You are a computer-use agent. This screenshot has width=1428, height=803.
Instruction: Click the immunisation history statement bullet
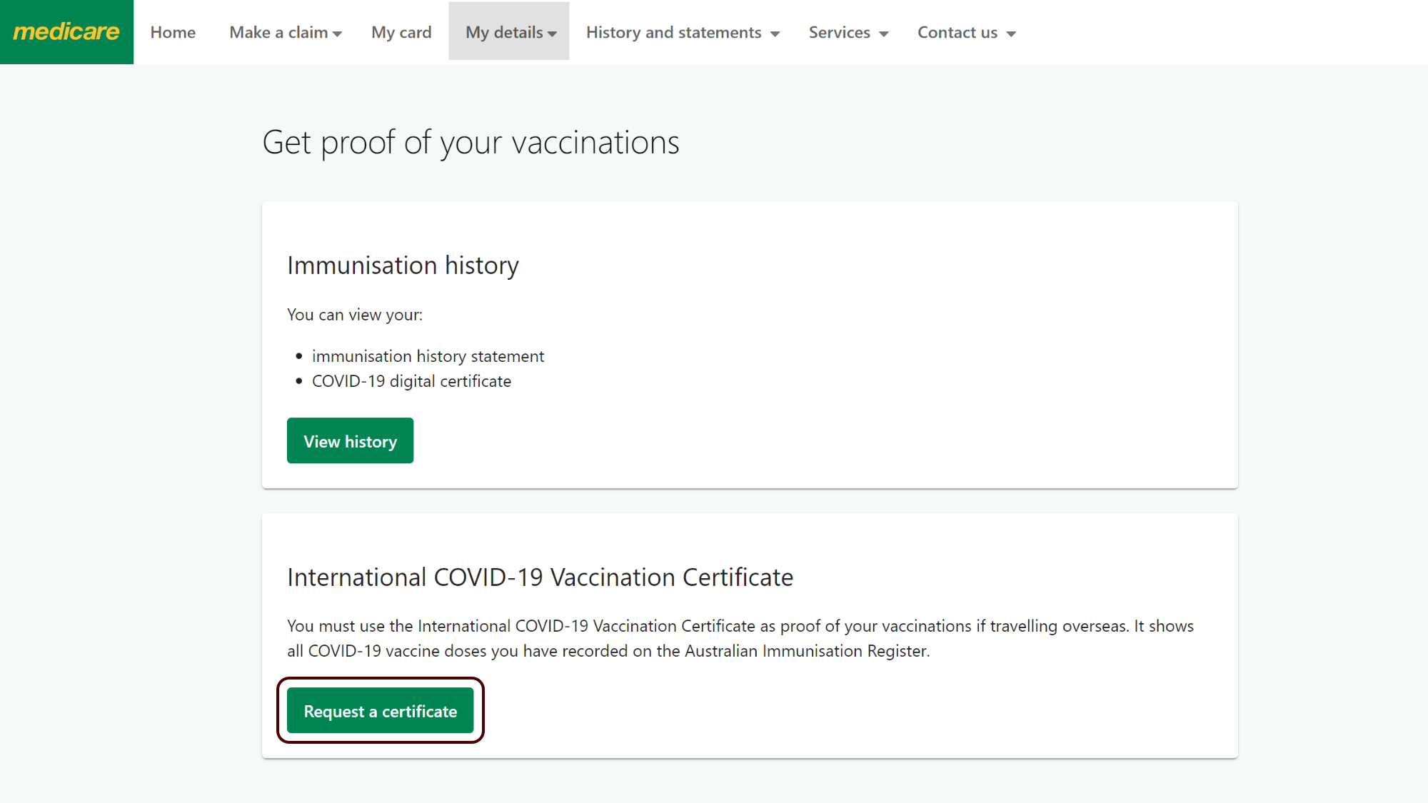pyautogui.click(x=428, y=356)
